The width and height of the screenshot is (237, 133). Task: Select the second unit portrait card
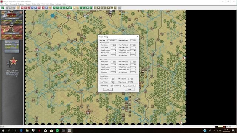tap(12, 32)
